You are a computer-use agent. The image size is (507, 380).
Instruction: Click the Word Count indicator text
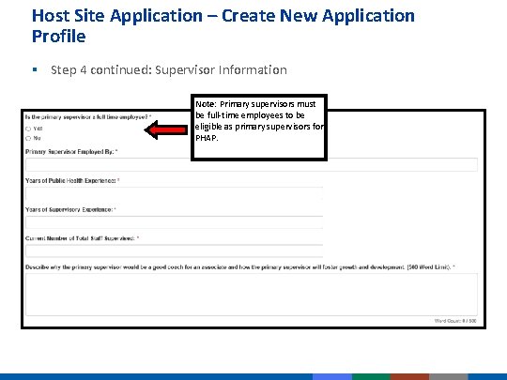(455, 321)
